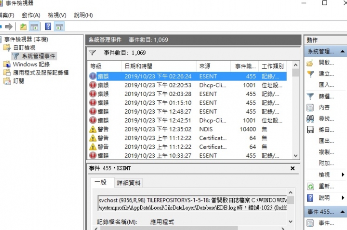Viewport: 347px width, 230px height.
Task: Click 內容 properties action
Action: coord(324,107)
